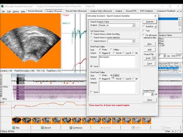183x137 pixels.
Task: Select Last N in the first Find Peak/Valley group
Action: click(124, 53)
